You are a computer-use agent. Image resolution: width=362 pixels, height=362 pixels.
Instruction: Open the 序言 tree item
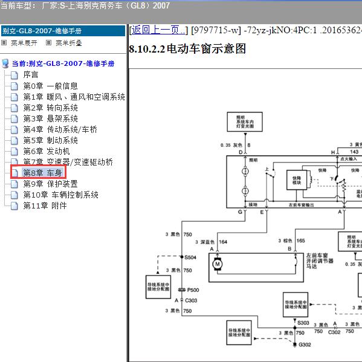tap(31, 75)
